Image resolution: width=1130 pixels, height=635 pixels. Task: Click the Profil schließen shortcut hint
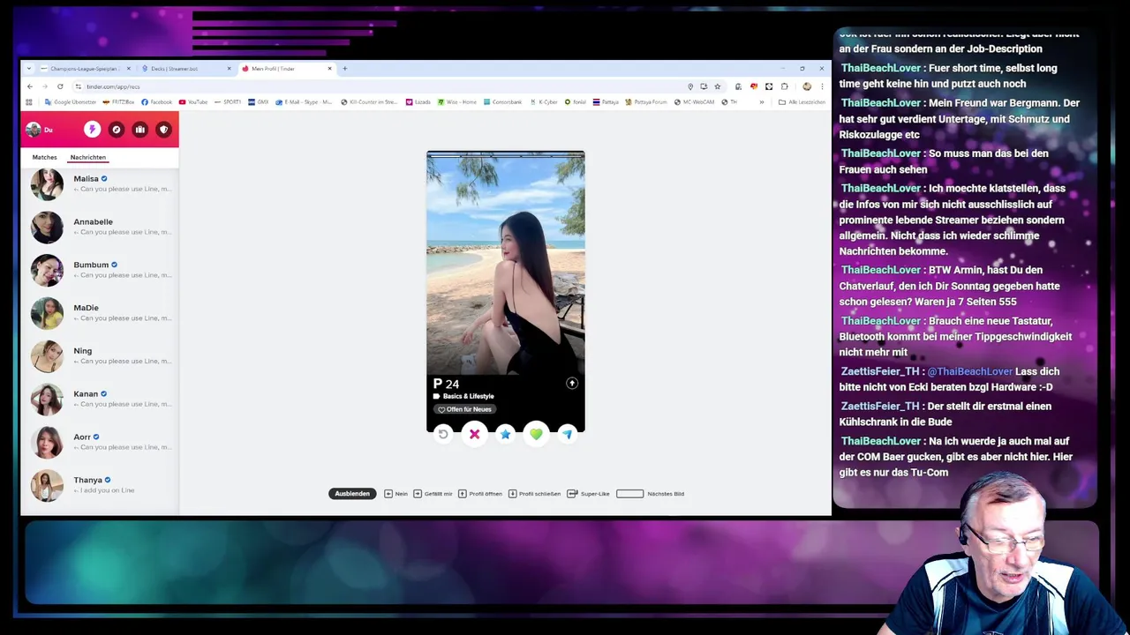535,494
